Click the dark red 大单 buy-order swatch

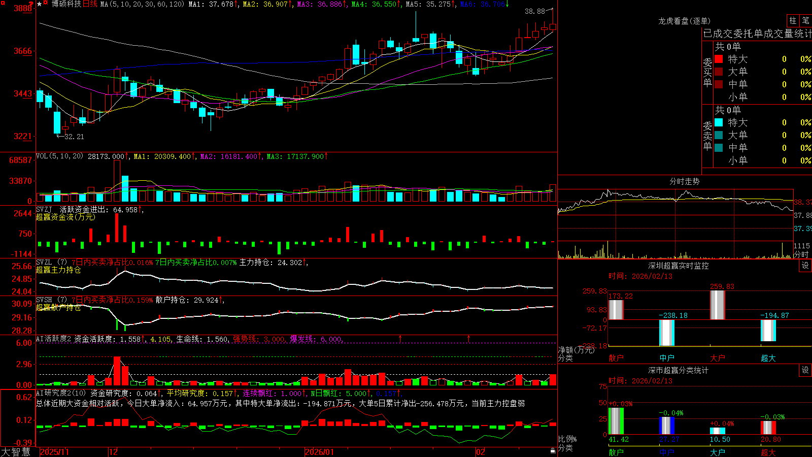[719, 72]
